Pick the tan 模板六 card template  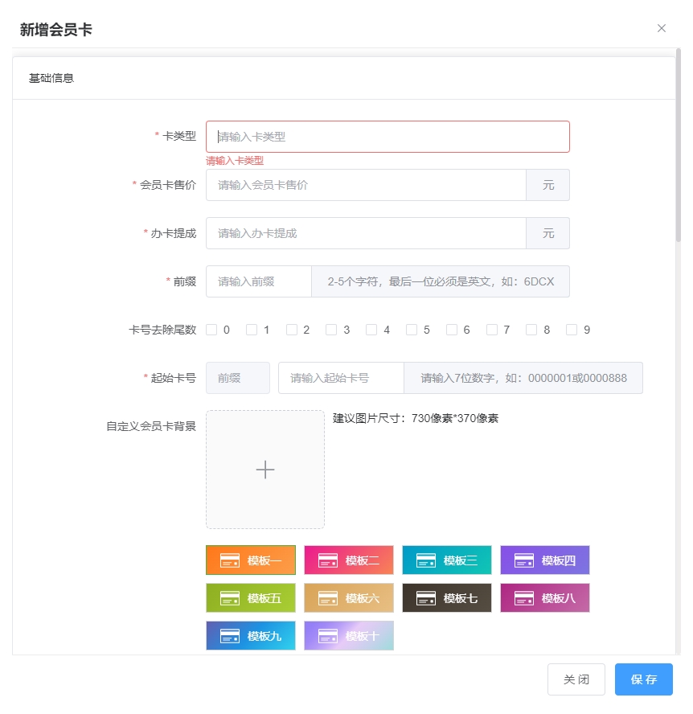[x=349, y=598]
